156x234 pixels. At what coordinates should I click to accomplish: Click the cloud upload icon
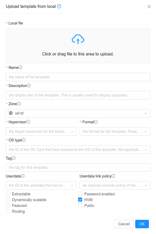[78, 39]
